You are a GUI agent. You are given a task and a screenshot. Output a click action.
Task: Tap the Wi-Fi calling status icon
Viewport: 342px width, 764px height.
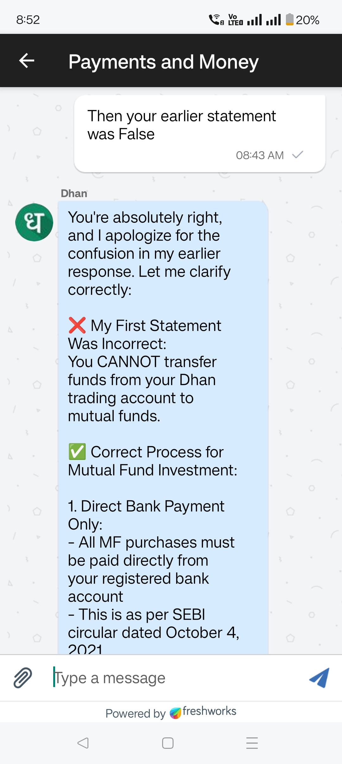pos(216,20)
